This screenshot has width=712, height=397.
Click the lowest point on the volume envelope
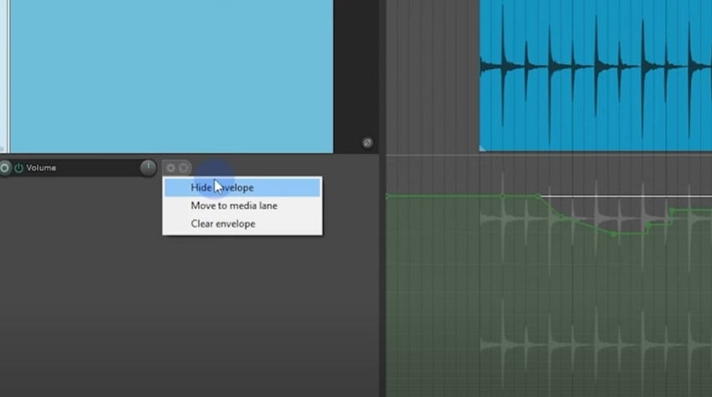613,235
